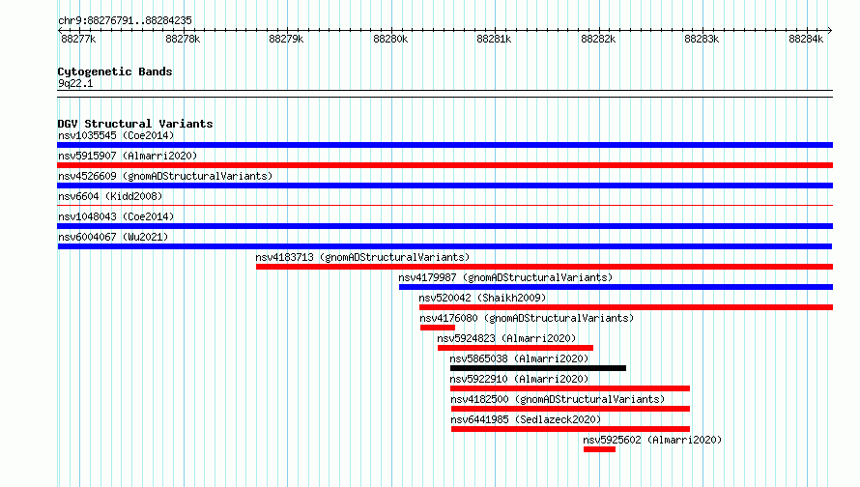Select the 9q22.1 cytogenetic band label
860x487 pixels.
click(75, 83)
